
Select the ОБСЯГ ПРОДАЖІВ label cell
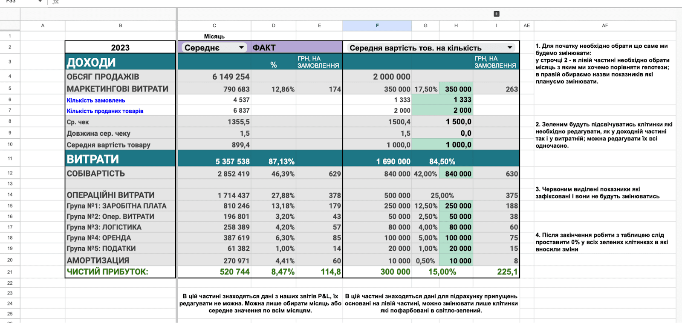click(120, 77)
